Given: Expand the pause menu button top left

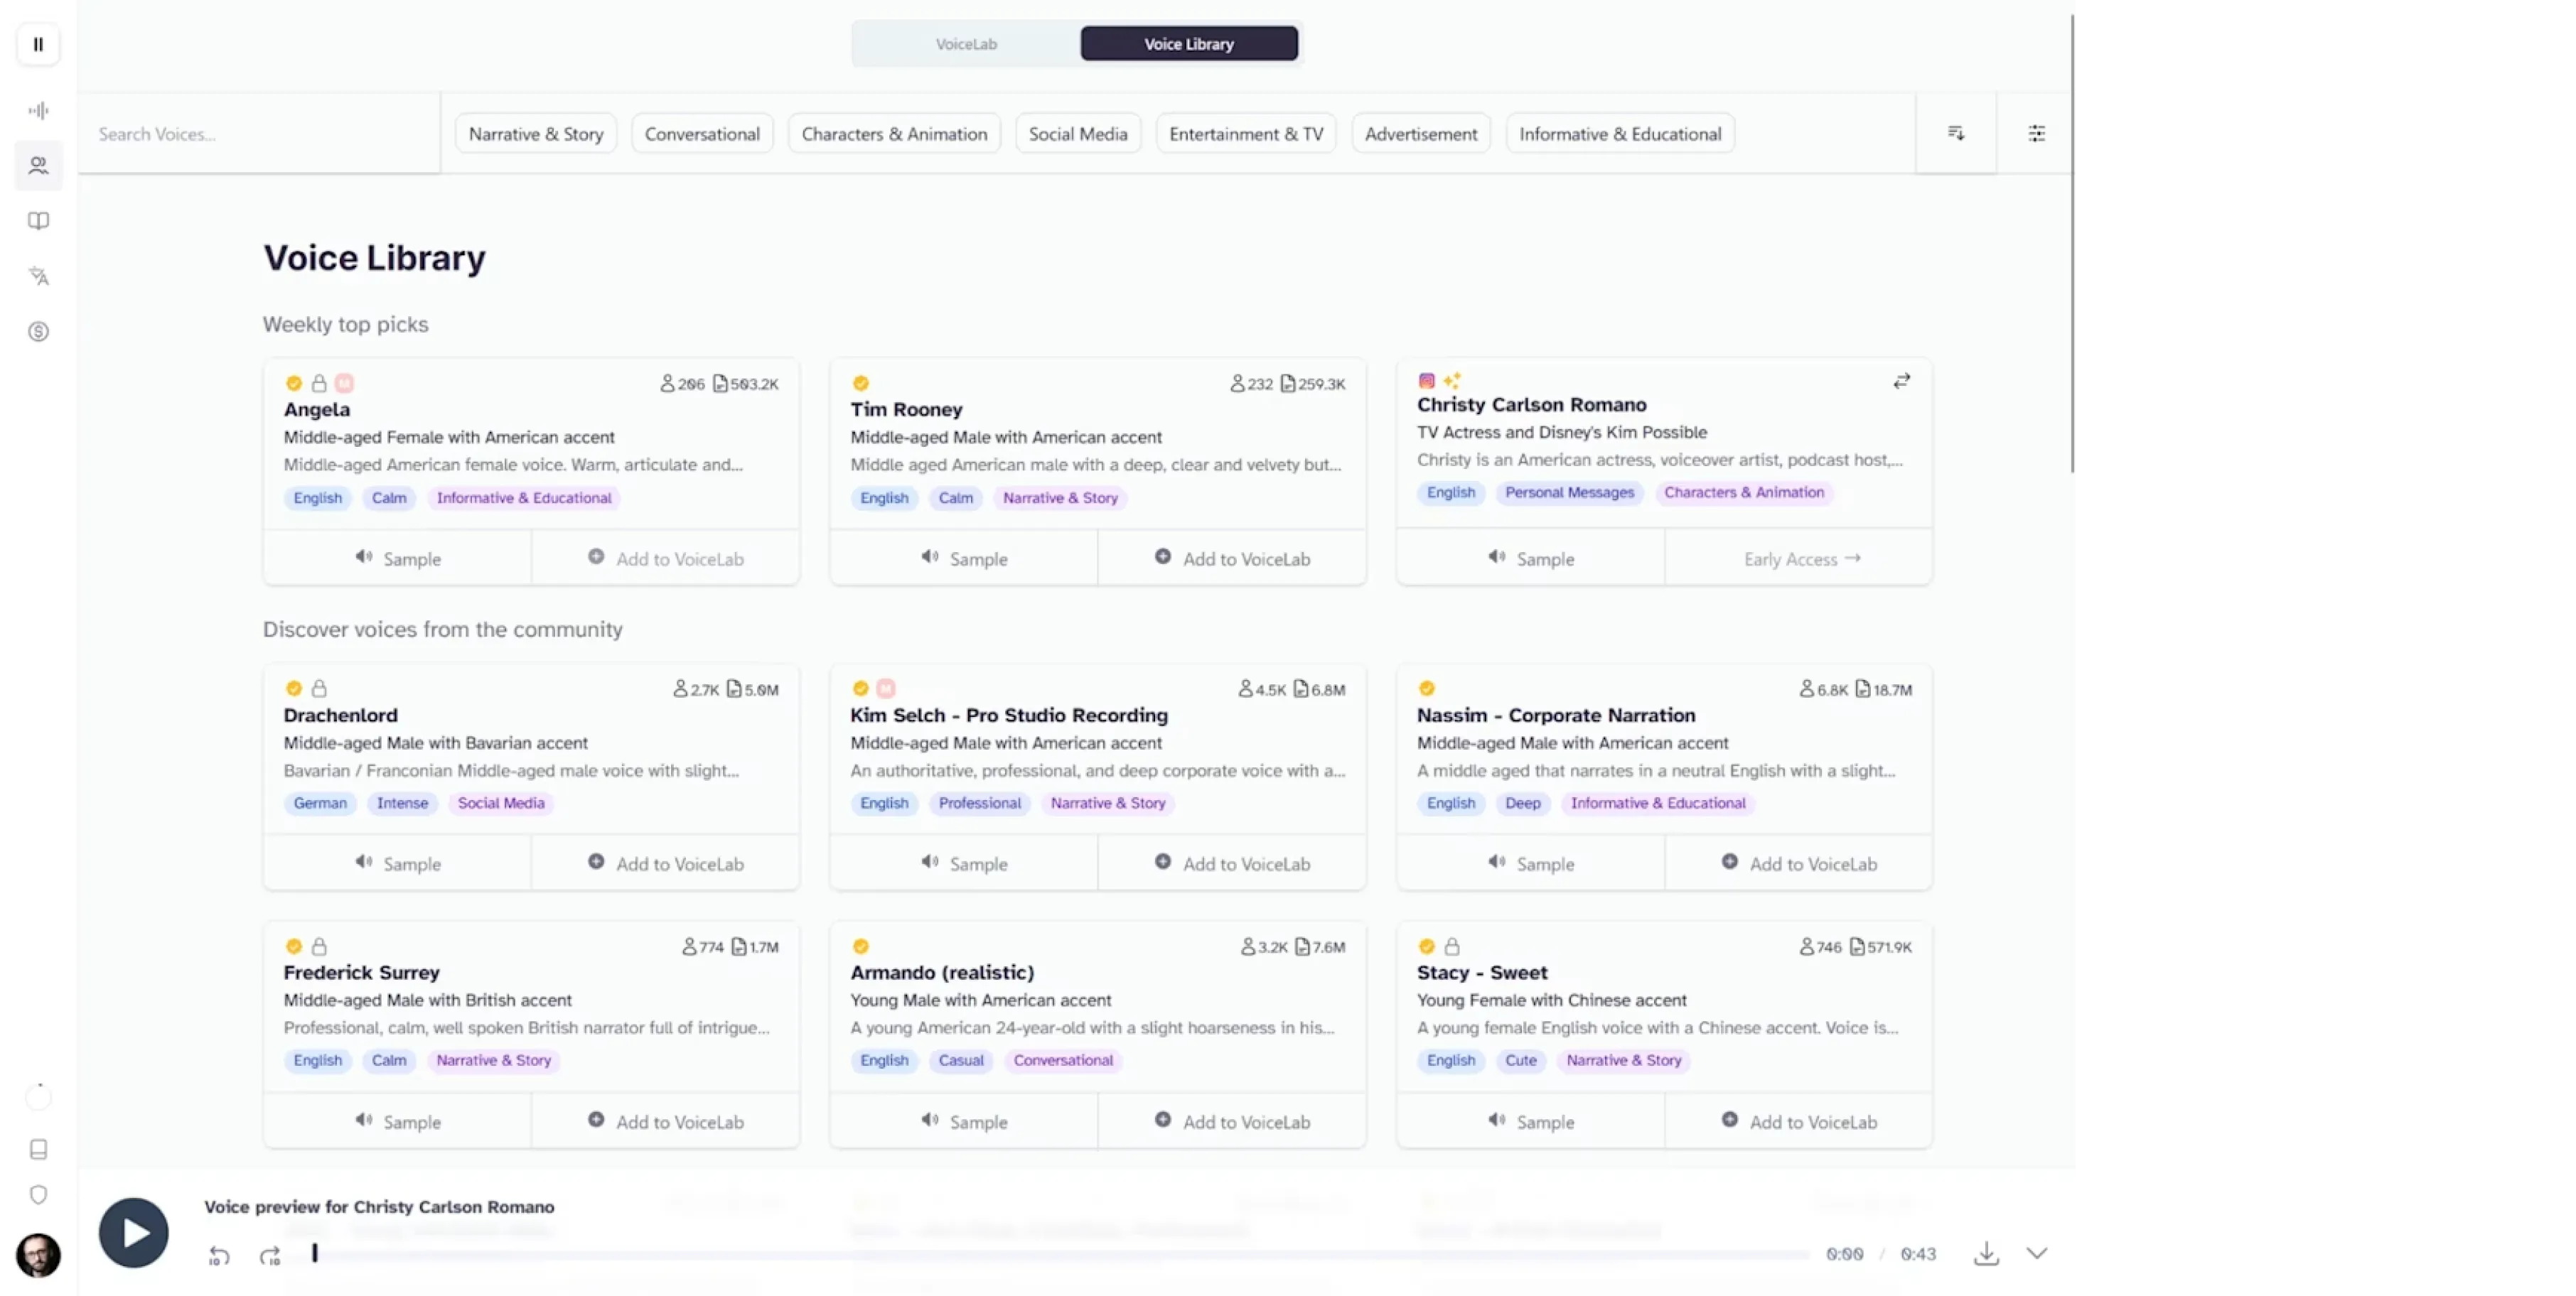Looking at the screenshot, I should click(x=38, y=44).
